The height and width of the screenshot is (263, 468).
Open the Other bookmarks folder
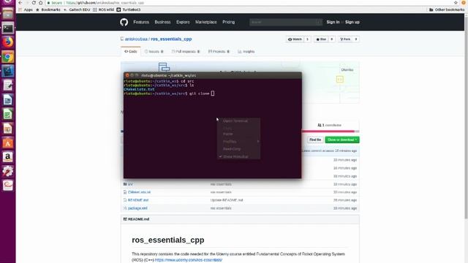pyautogui.click(x=447, y=9)
